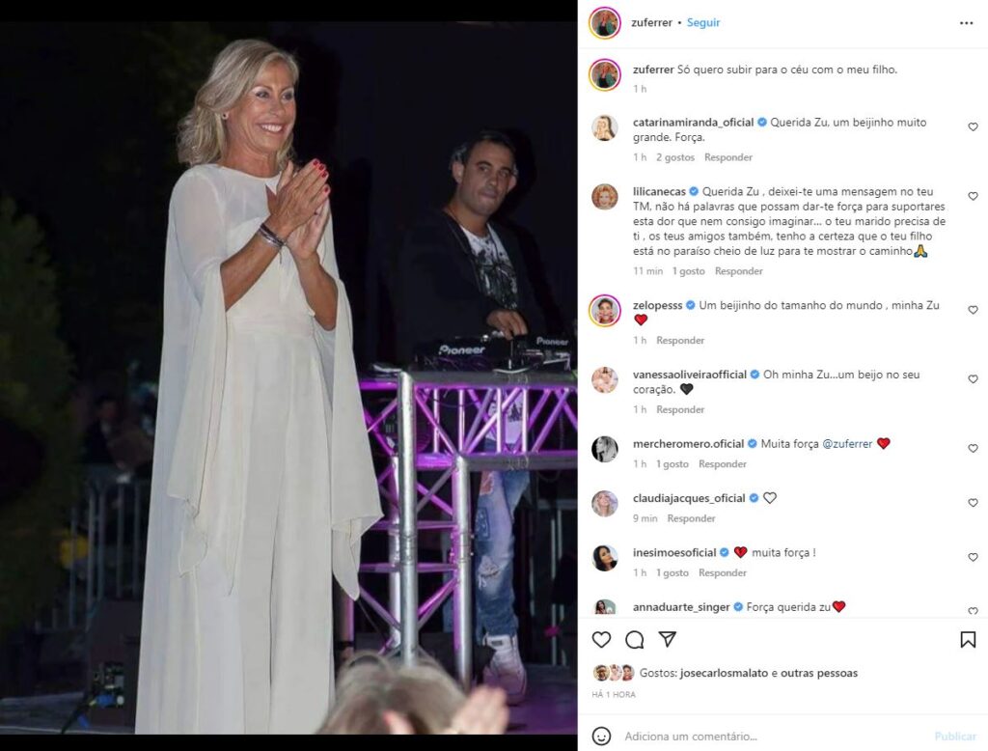Show the outras pessoas likes list

pyautogui.click(x=819, y=674)
